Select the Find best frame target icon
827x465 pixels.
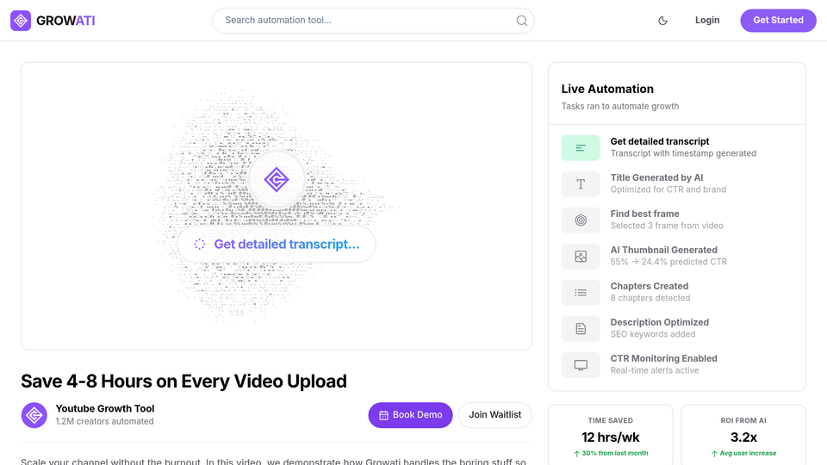[x=581, y=220]
